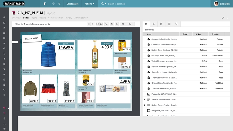The height and width of the screenshot is (131, 233).
Task: Click the grey lines icon in editor toolbar
Action: (89, 24)
